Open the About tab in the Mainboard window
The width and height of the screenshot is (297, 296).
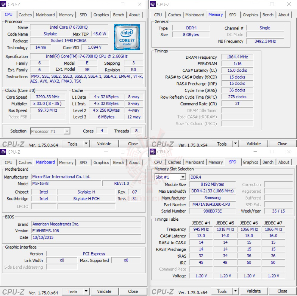point(135,162)
